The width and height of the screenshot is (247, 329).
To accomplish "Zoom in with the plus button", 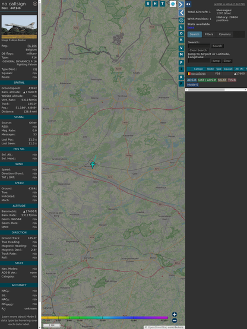I will [x=175, y=314].
